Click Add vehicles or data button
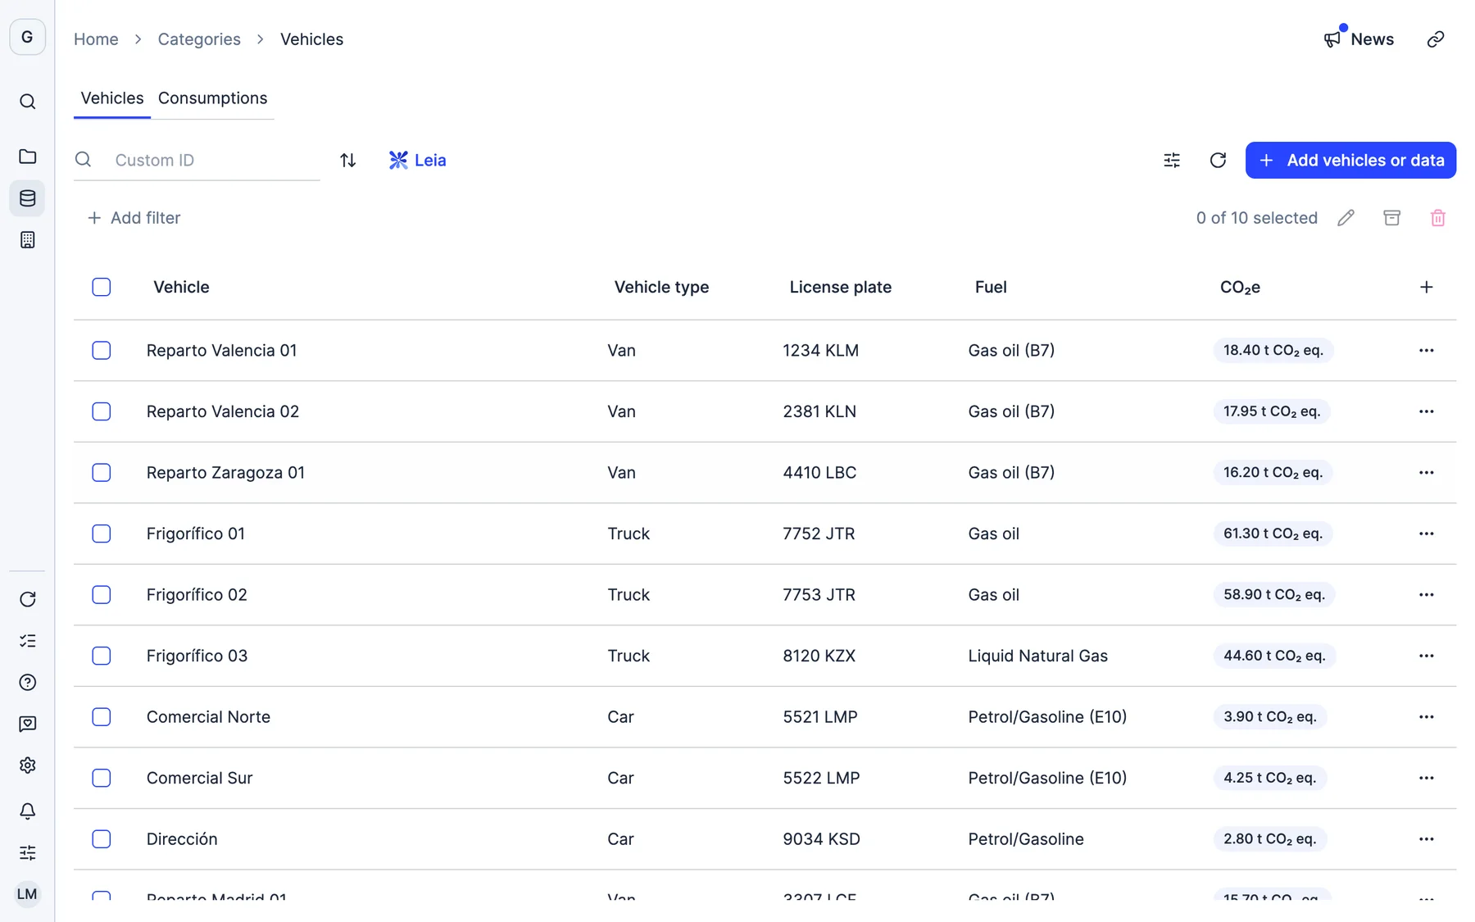The width and height of the screenshot is (1475, 922). click(x=1350, y=160)
